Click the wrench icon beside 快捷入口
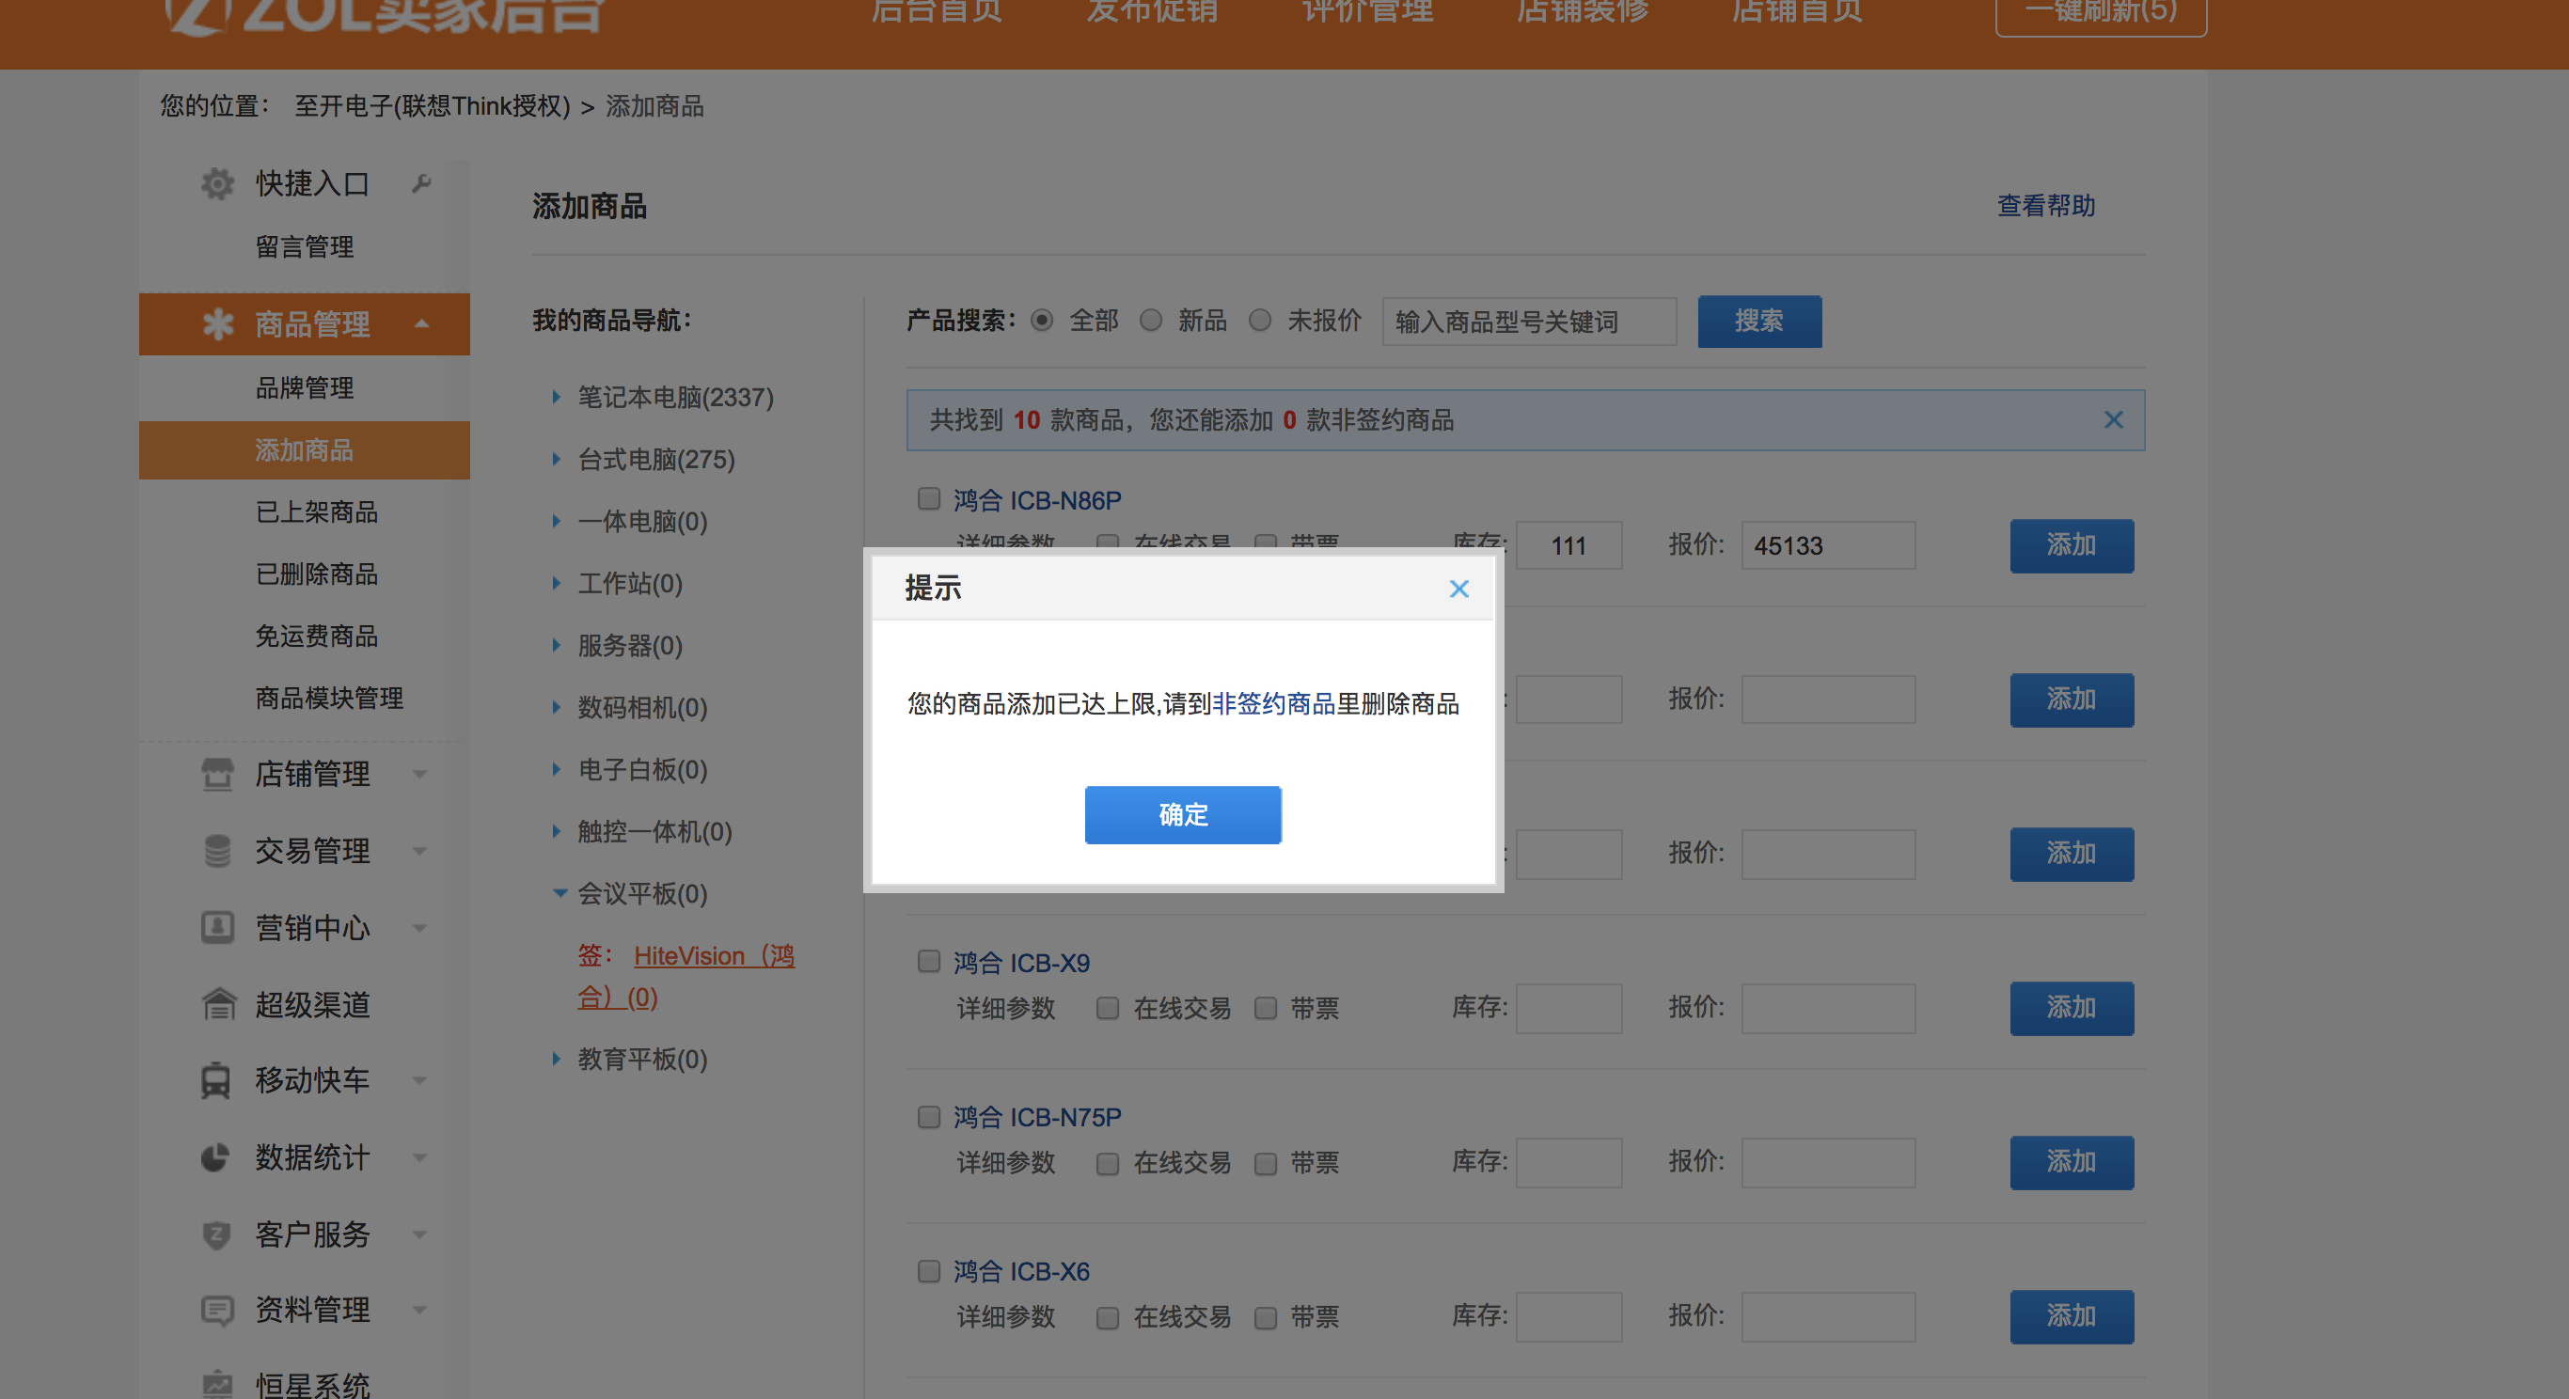This screenshot has width=2569, height=1399. pyautogui.click(x=422, y=183)
